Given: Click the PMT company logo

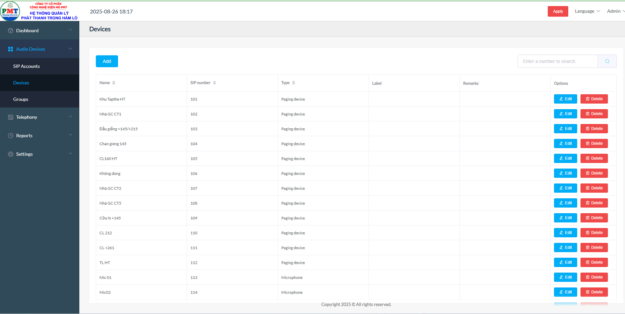Looking at the screenshot, I should tap(10, 11).
